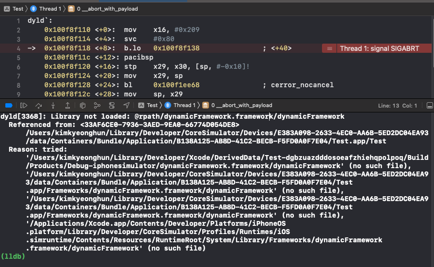Toggle breakpoints activation in debug bar
The width and height of the screenshot is (434, 267).
[x=9, y=106]
